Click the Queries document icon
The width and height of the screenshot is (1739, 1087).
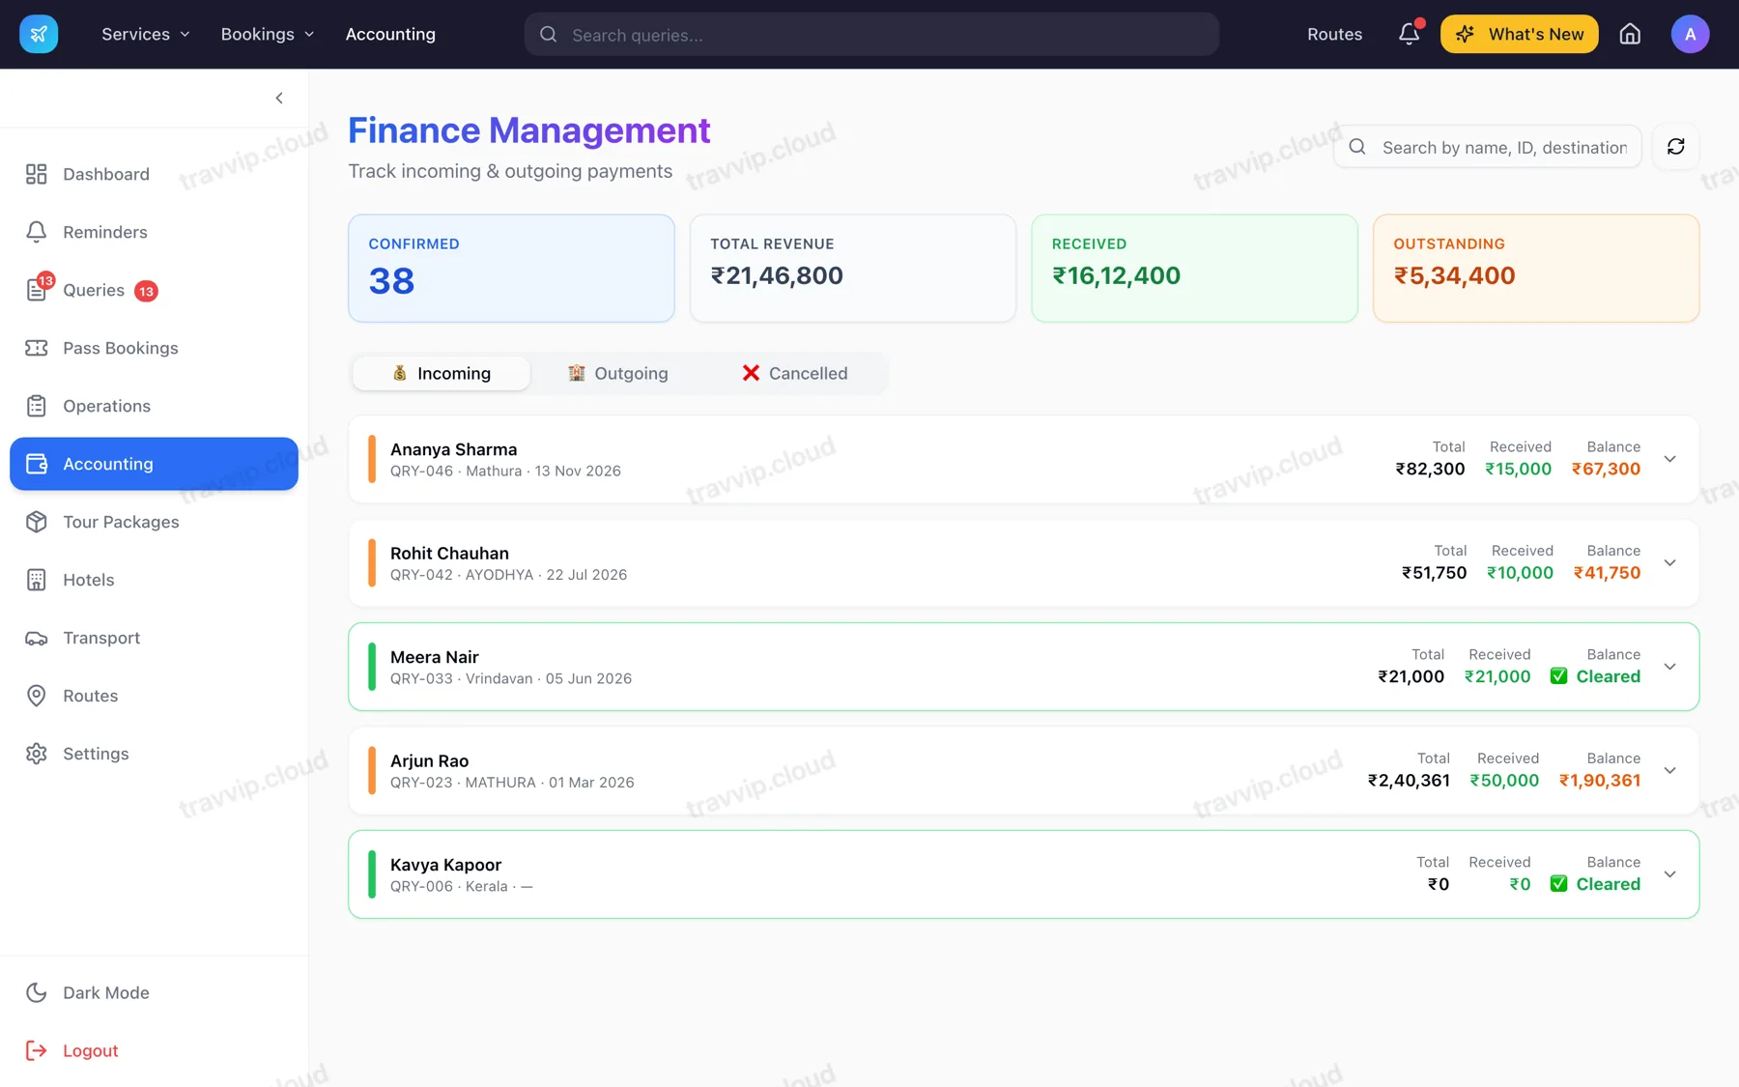37,290
